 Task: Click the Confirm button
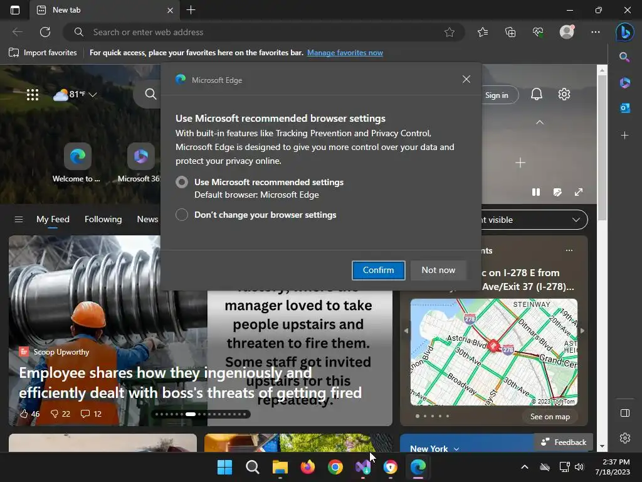point(378,270)
